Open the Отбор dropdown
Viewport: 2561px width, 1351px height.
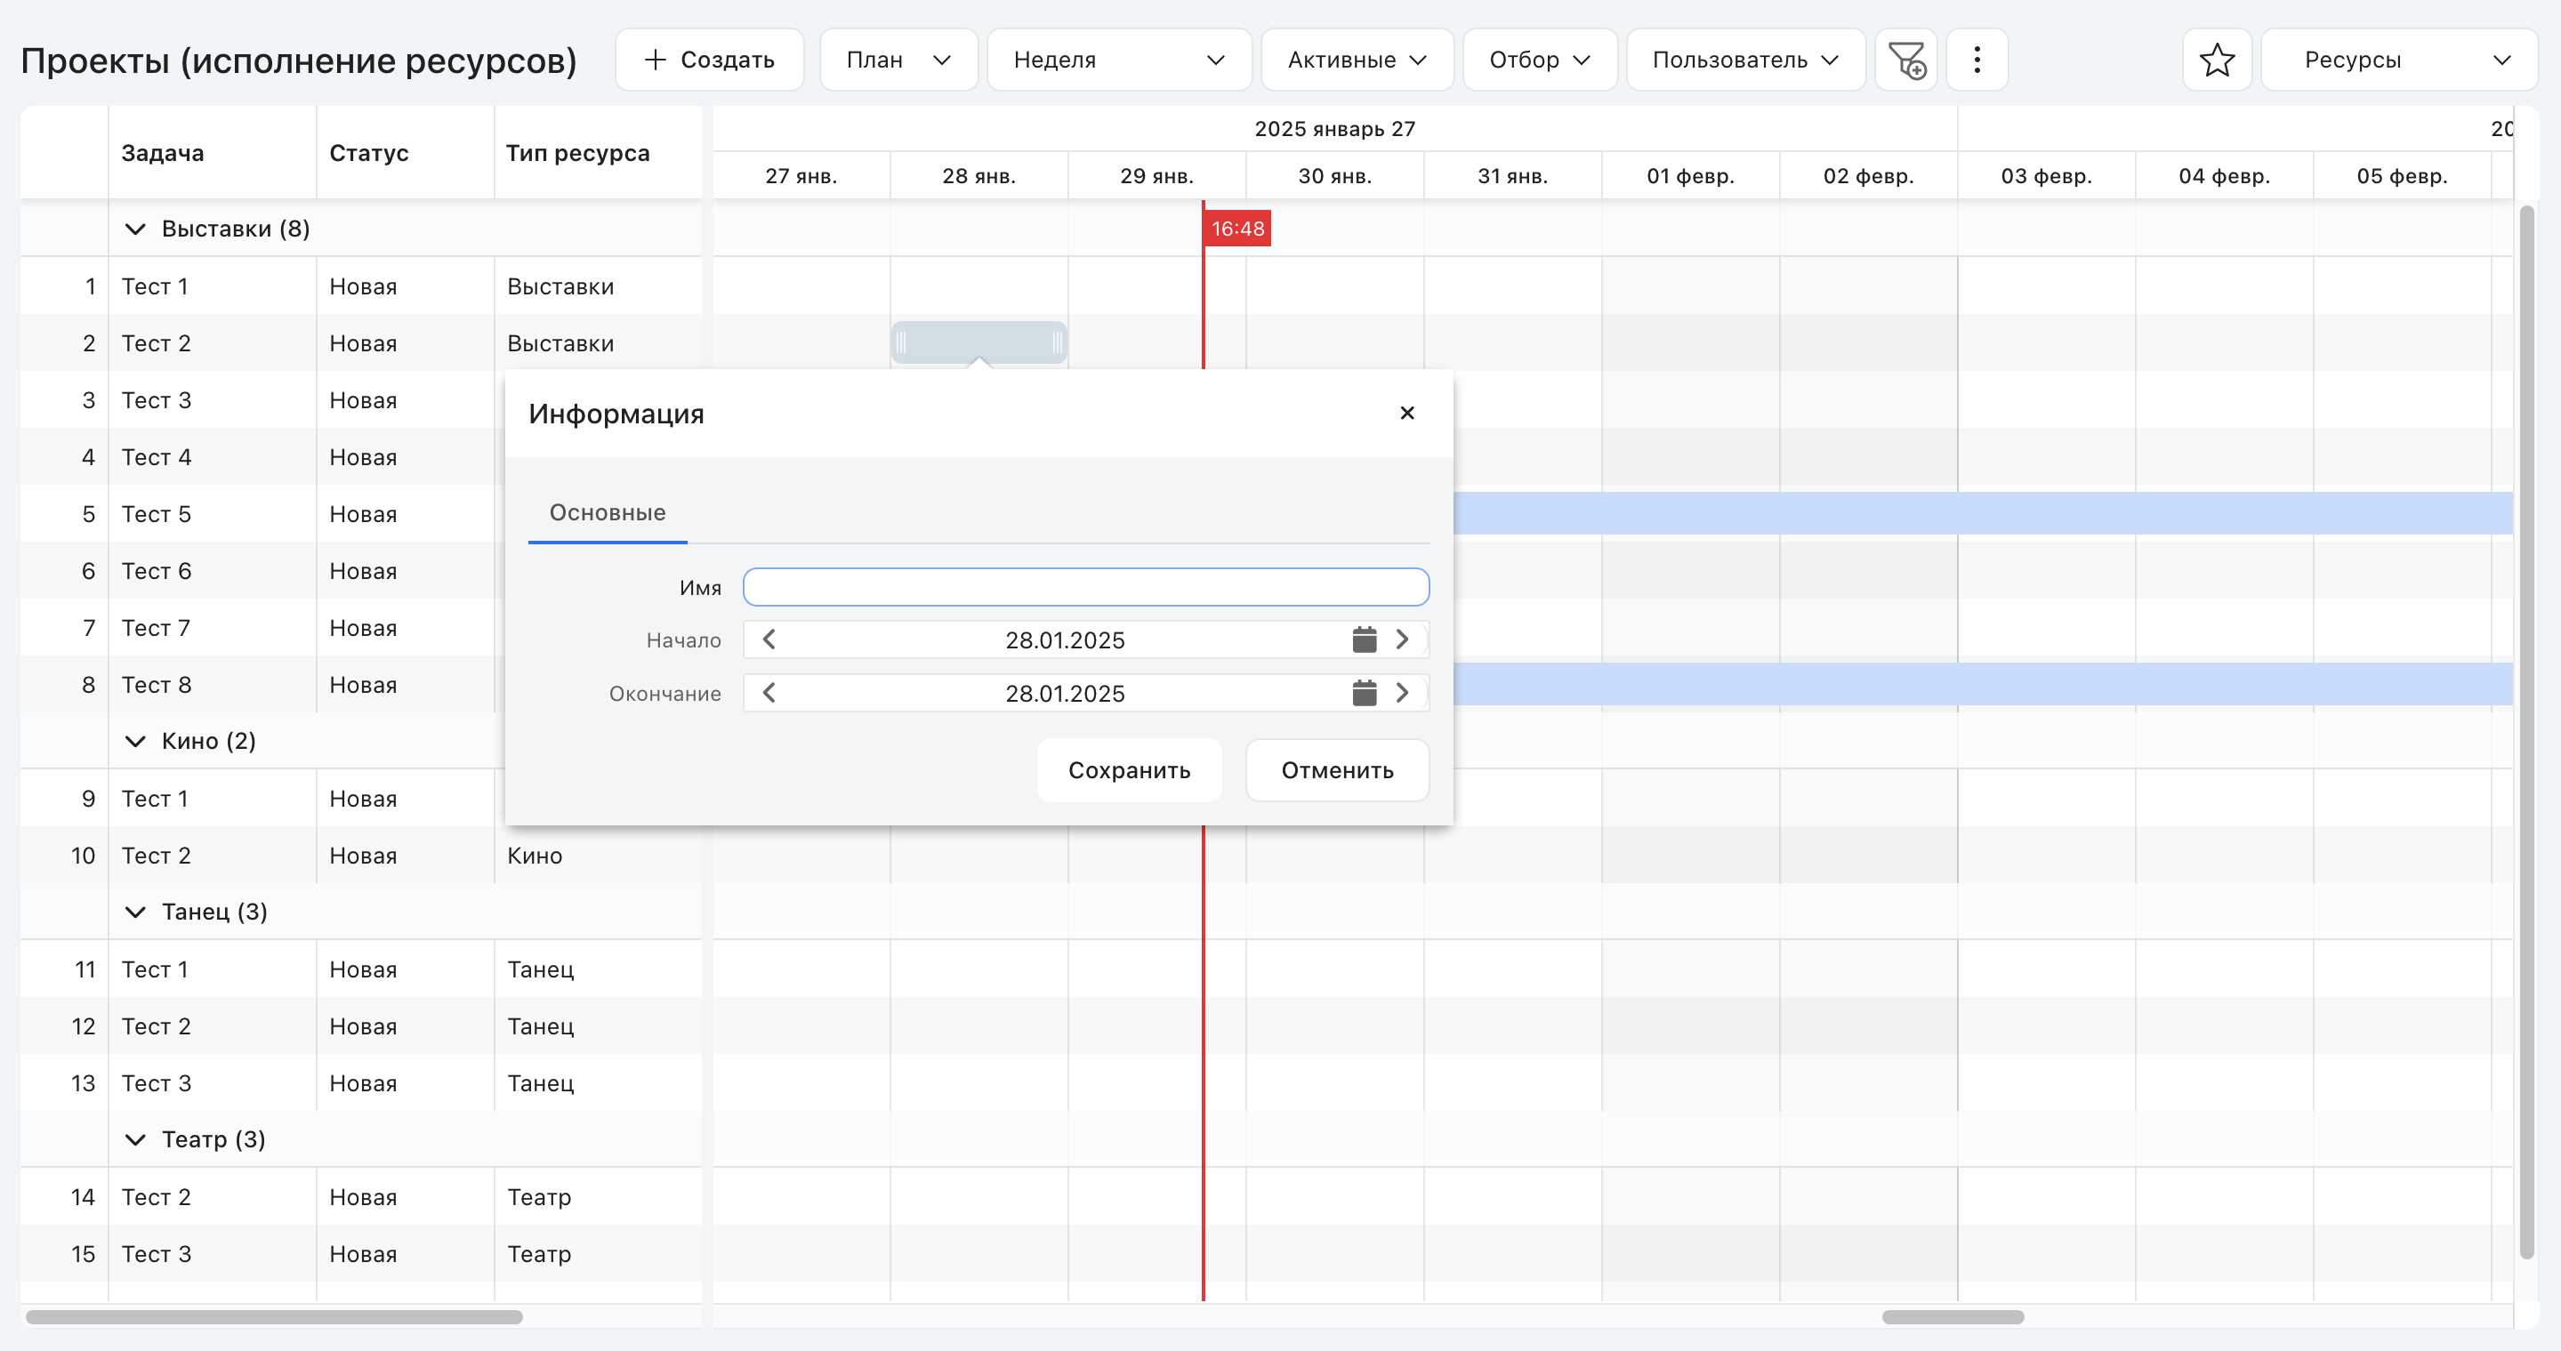1540,60
